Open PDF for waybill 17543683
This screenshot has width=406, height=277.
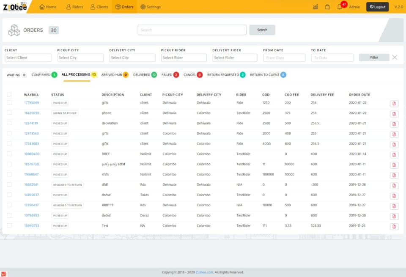click(x=394, y=145)
